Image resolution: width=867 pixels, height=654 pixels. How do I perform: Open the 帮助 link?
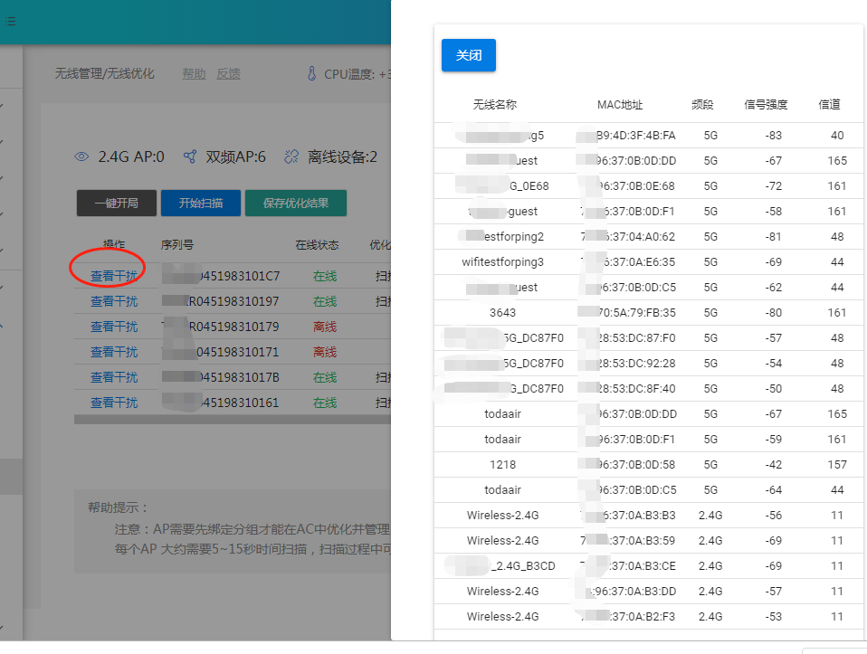(194, 74)
